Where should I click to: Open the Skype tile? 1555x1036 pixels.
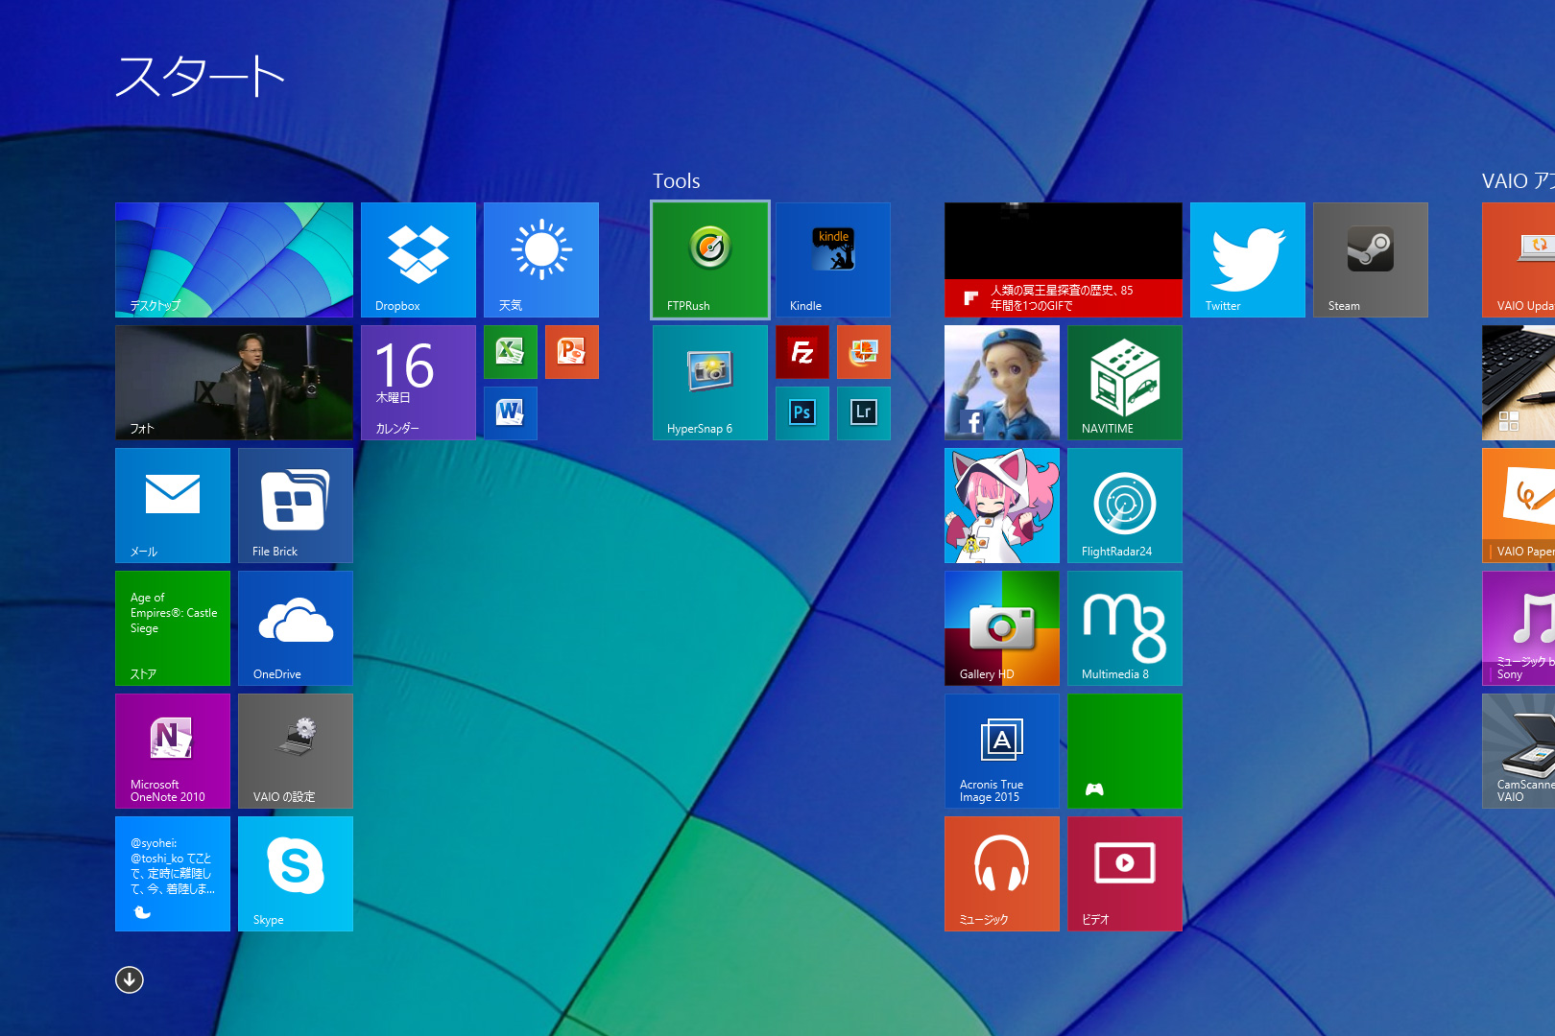point(295,873)
